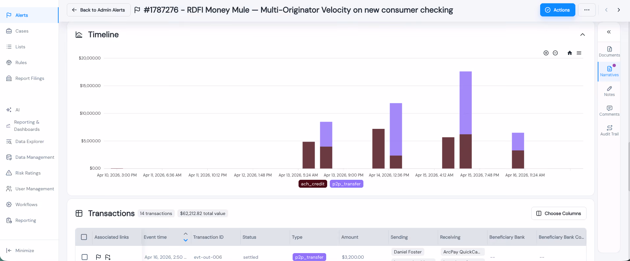Click the flag icon beside alert title

pyautogui.click(x=138, y=10)
